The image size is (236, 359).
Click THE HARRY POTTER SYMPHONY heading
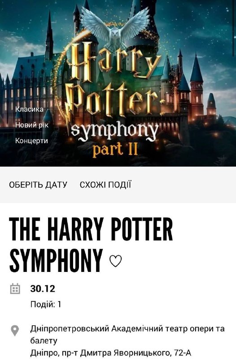click(x=91, y=245)
